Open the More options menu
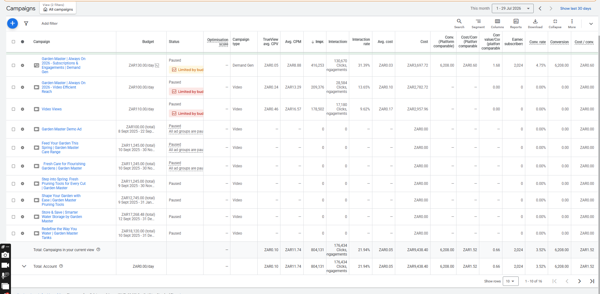The width and height of the screenshot is (600, 294). (572, 23)
